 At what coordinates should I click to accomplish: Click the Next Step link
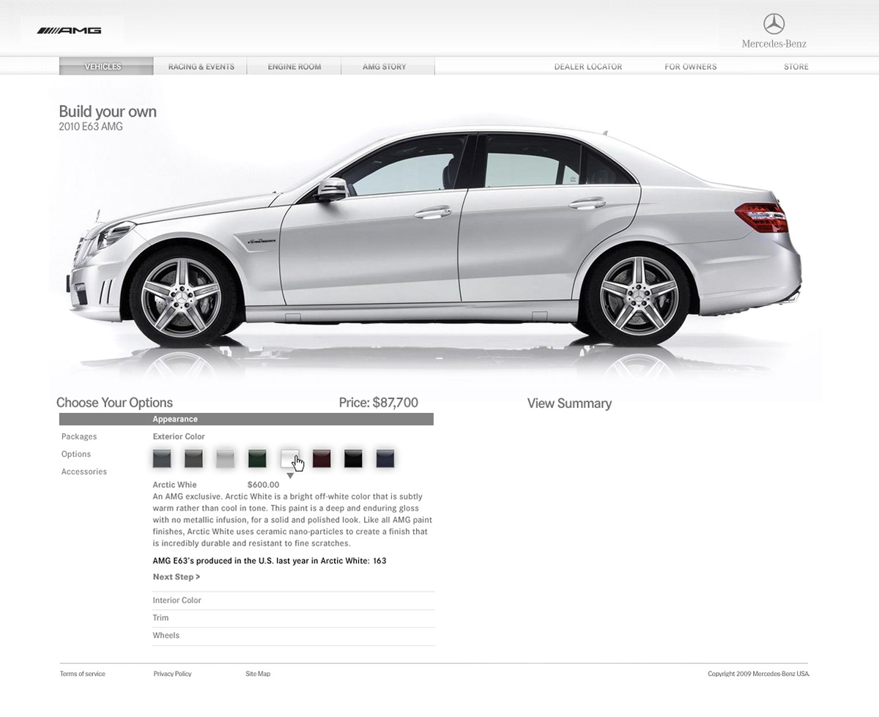(177, 577)
